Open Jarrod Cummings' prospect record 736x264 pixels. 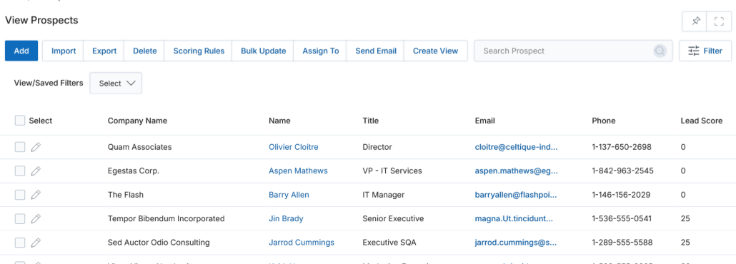point(302,243)
